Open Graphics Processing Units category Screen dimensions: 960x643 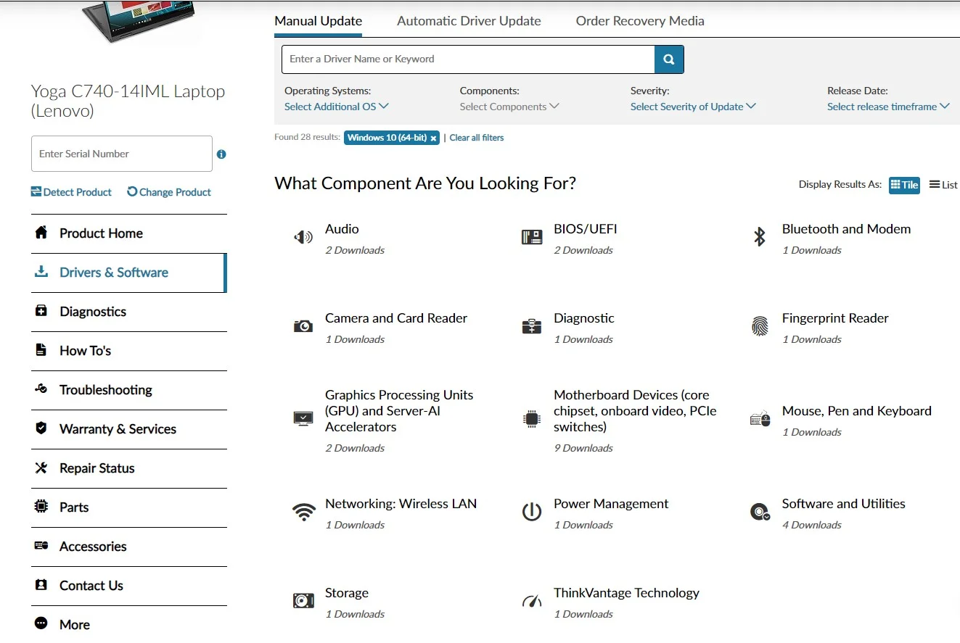pos(399,411)
